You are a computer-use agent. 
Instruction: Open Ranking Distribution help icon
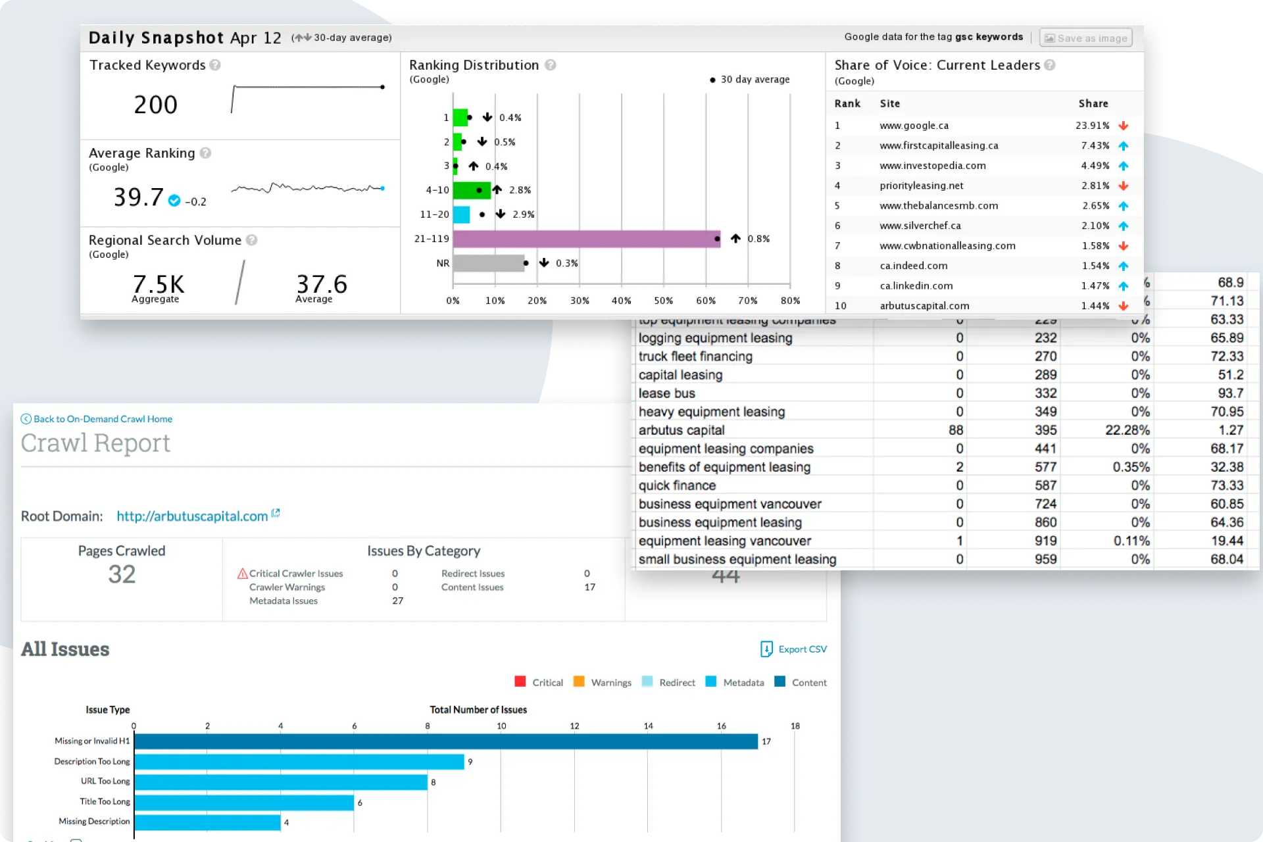pyautogui.click(x=551, y=65)
